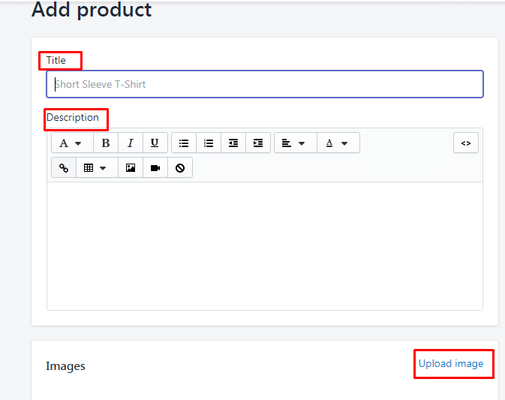Apply italic formatting in description editor

click(x=131, y=143)
